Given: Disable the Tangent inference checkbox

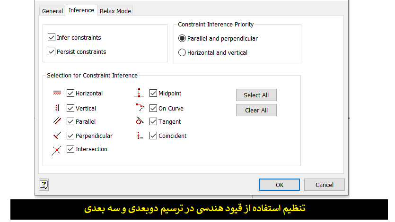Looking at the screenshot, I should tap(153, 121).
